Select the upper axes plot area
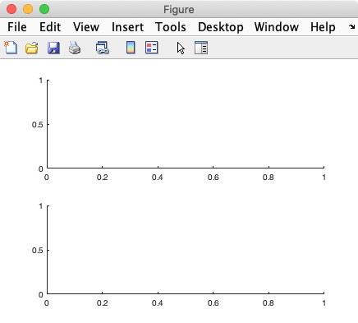This screenshot has height=323, width=358. tap(186, 124)
